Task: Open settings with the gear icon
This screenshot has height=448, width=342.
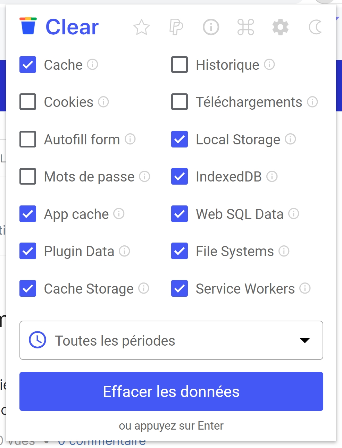Action: tap(280, 27)
